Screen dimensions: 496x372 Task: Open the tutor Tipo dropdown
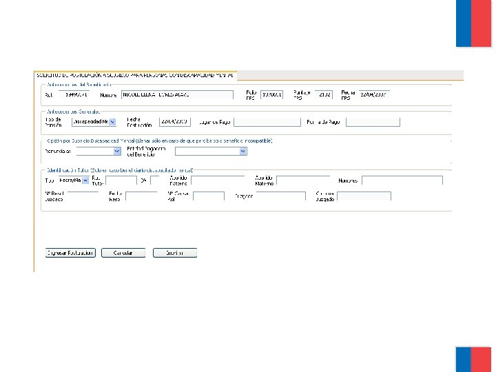[x=74, y=180]
